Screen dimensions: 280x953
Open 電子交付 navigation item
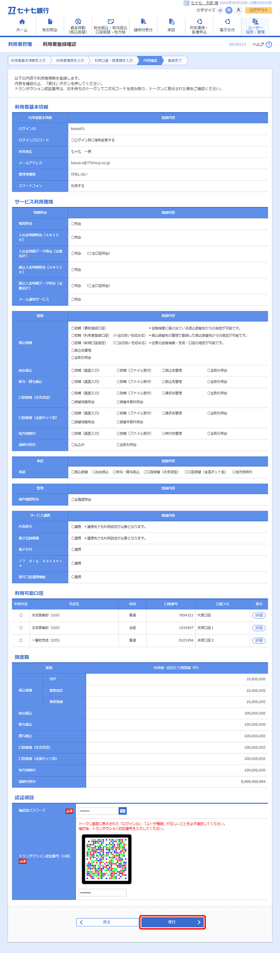pyautogui.click(x=227, y=26)
